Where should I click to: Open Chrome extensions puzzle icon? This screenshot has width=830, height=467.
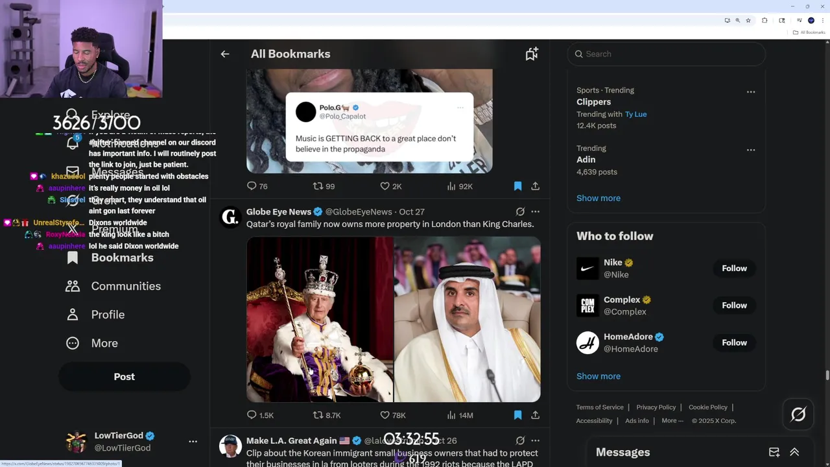point(765,20)
